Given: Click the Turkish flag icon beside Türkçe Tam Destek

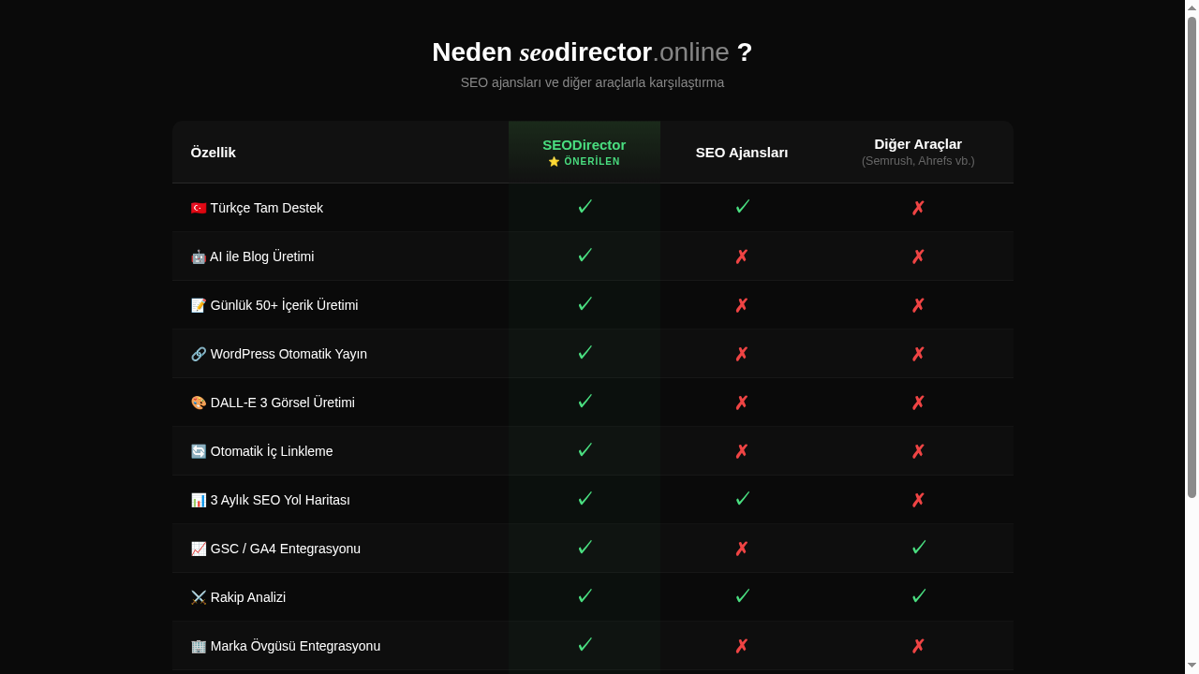Looking at the screenshot, I should [x=199, y=208].
